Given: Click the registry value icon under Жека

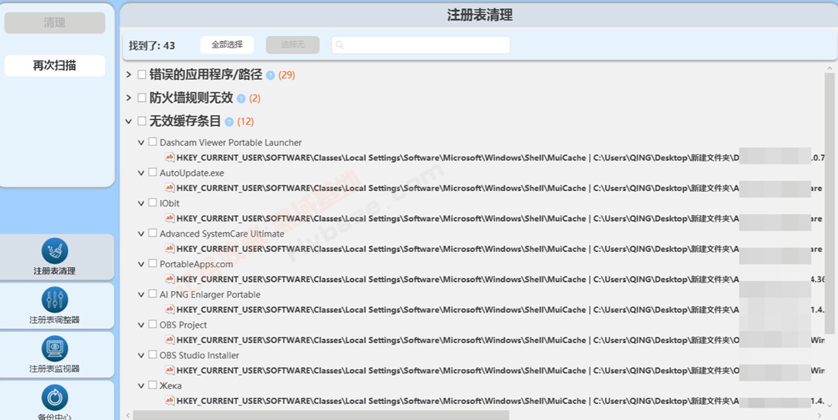Looking at the screenshot, I should pos(170,401).
